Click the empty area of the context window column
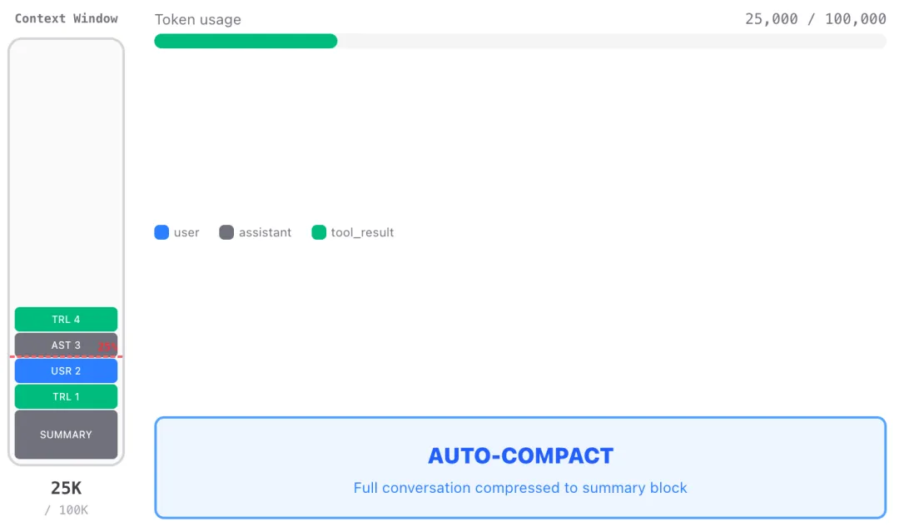Image resolution: width=899 pixels, height=532 pixels. [66, 167]
